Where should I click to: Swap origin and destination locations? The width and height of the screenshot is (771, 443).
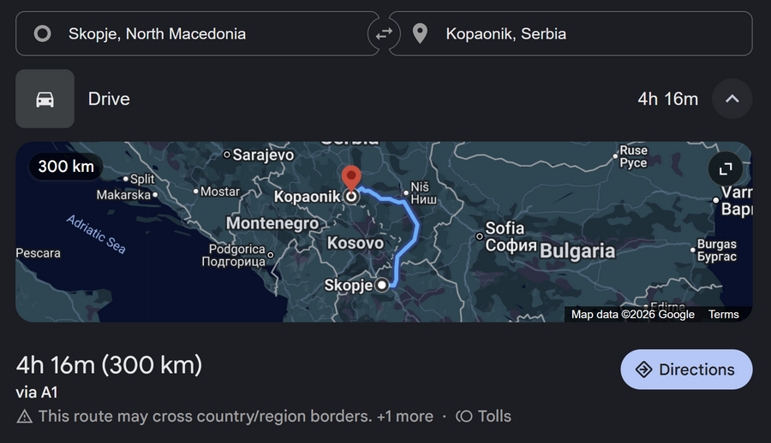pos(384,33)
